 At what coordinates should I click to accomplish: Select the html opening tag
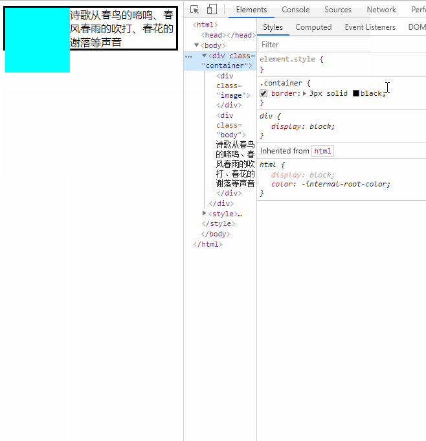205,25
